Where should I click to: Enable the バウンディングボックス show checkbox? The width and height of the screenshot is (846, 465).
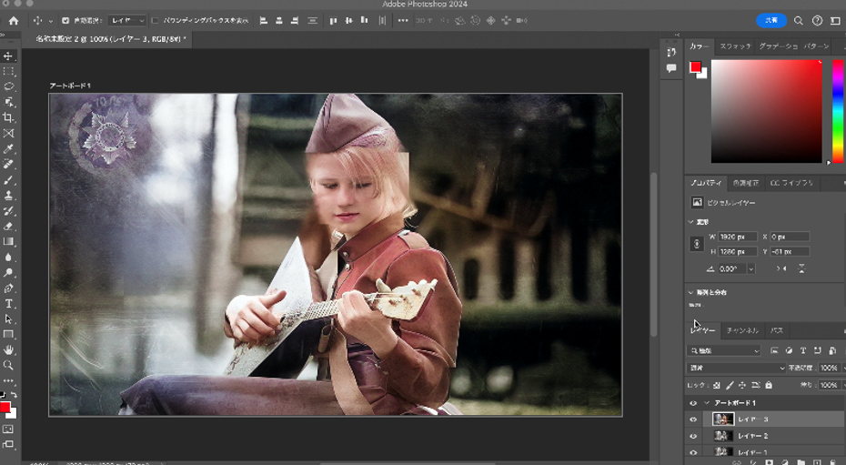pyautogui.click(x=155, y=20)
